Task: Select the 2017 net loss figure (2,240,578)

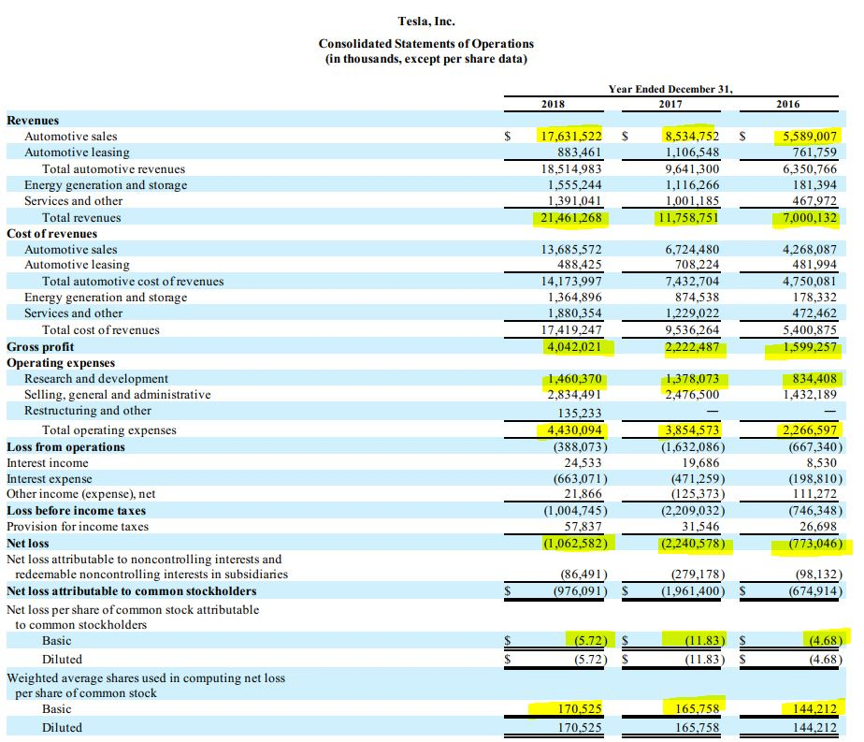Action: pos(690,544)
